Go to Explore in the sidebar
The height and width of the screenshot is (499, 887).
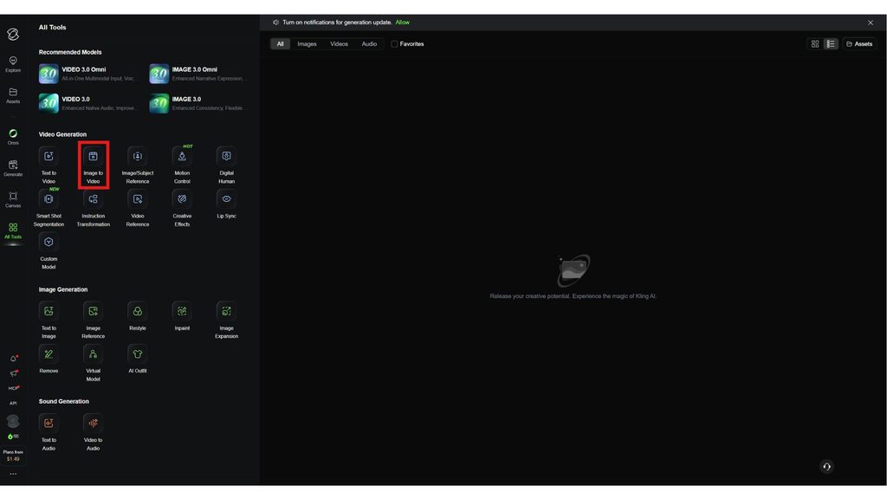(13, 64)
